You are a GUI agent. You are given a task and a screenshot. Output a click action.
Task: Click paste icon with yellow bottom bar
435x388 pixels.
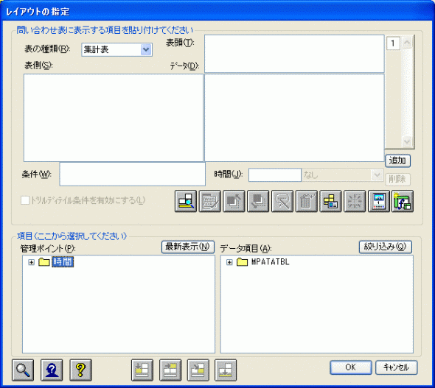[x=226, y=370]
